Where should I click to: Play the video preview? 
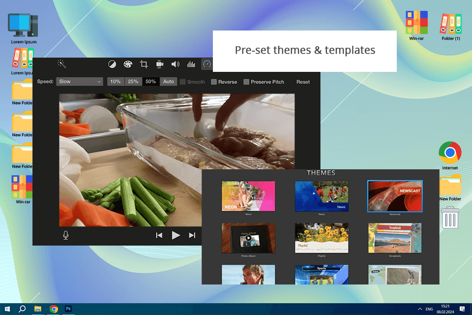pos(176,235)
